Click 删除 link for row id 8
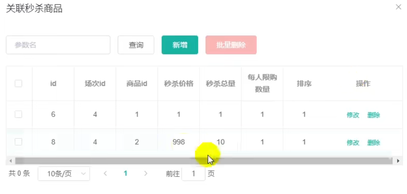Screen dimensions: 407x194 click(x=374, y=143)
